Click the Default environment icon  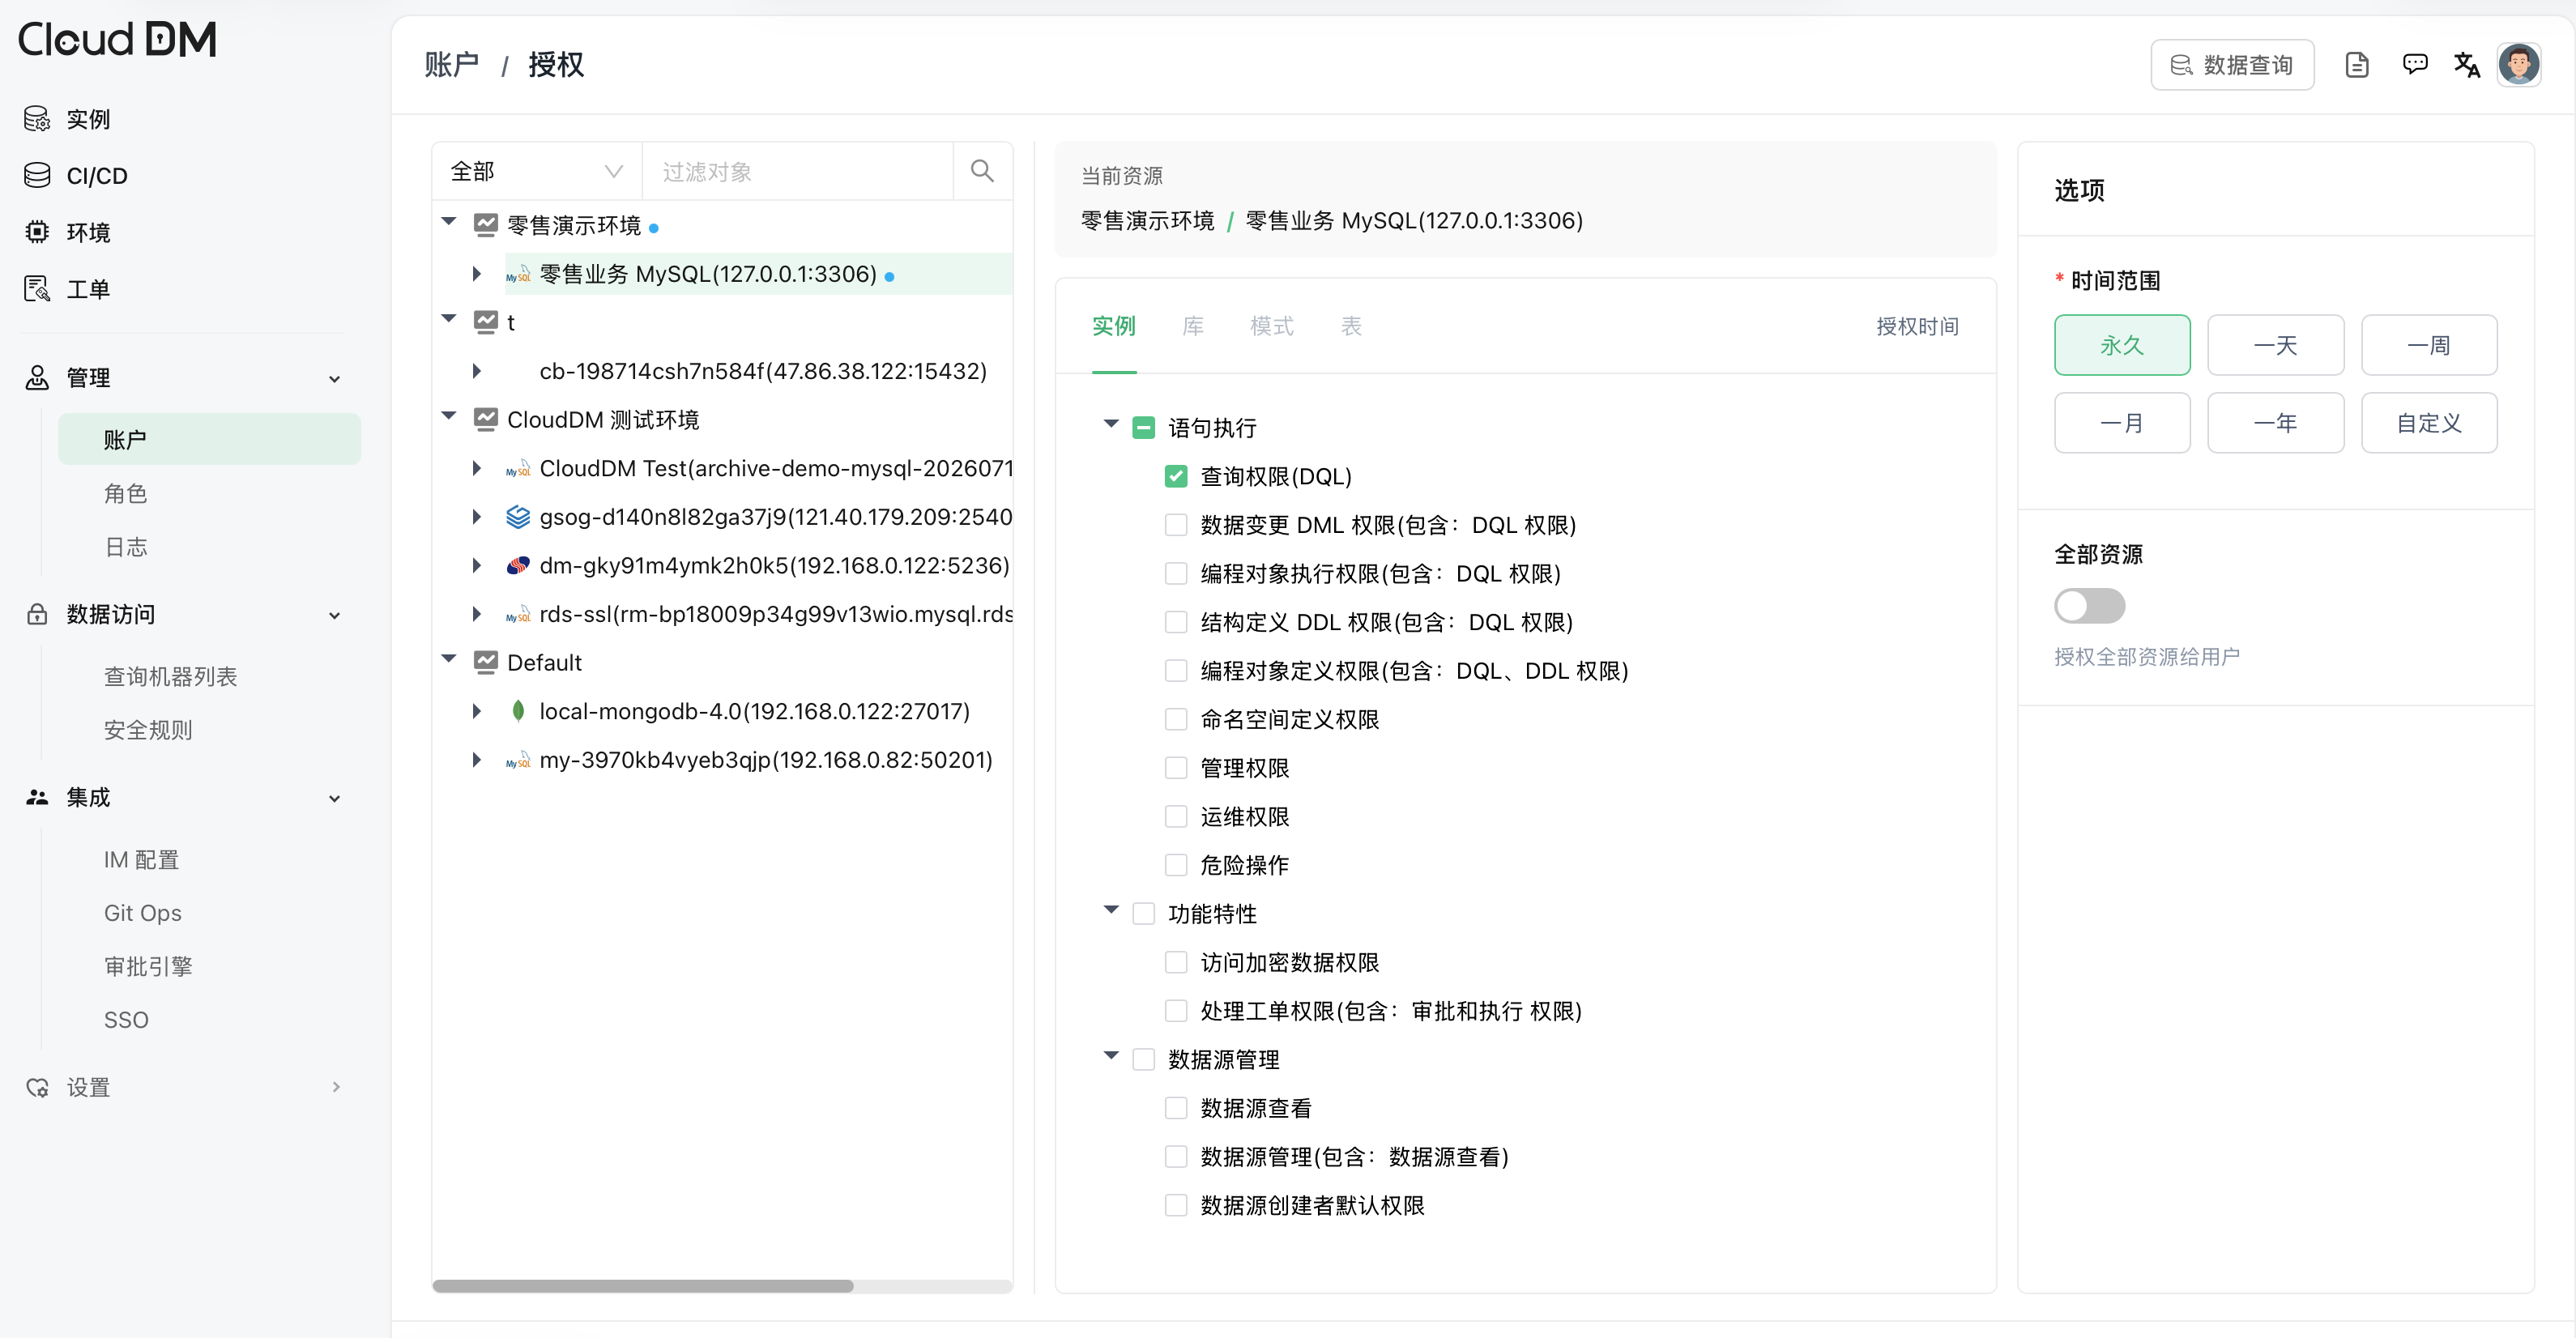[x=486, y=662]
